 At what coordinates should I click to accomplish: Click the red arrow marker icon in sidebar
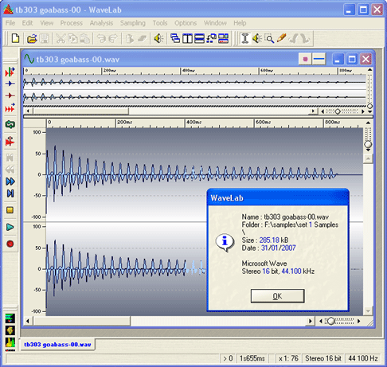10,96
